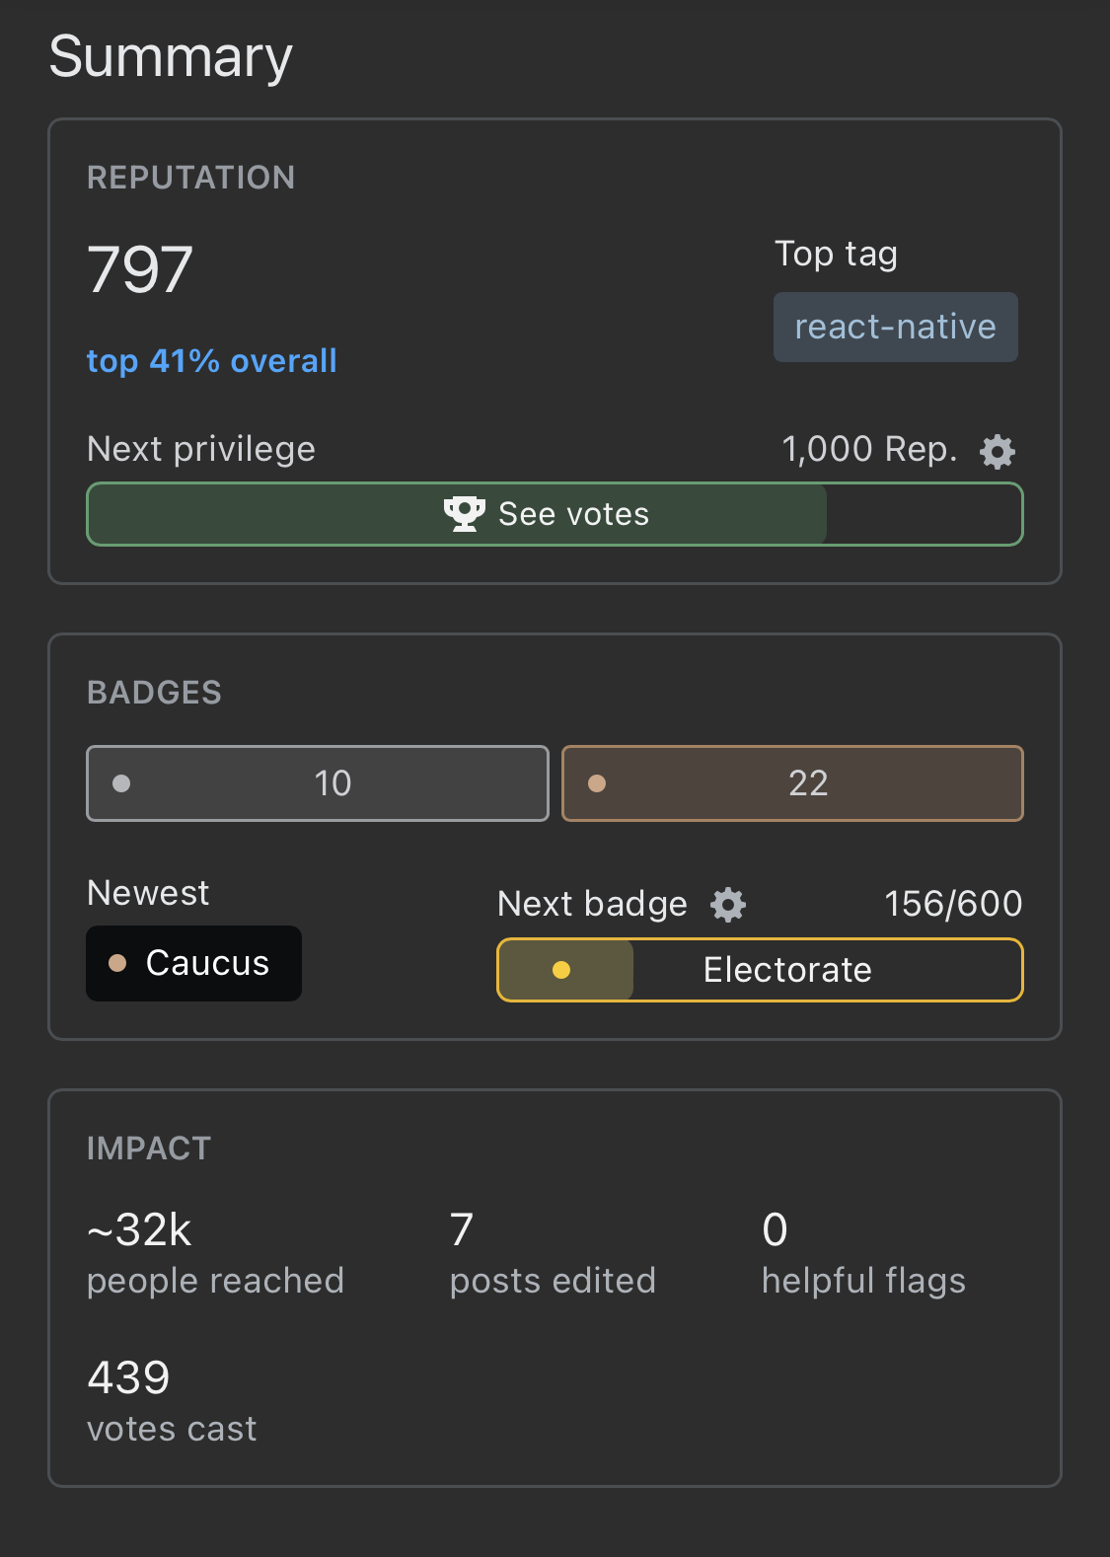The image size is (1110, 1557).
Task: Open the newest Caucus badge
Action: point(194,963)
